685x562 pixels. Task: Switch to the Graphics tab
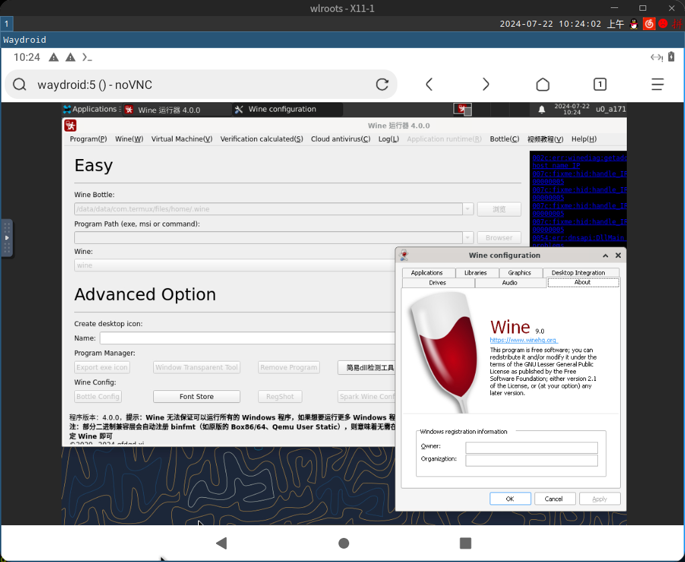[519, 273]
